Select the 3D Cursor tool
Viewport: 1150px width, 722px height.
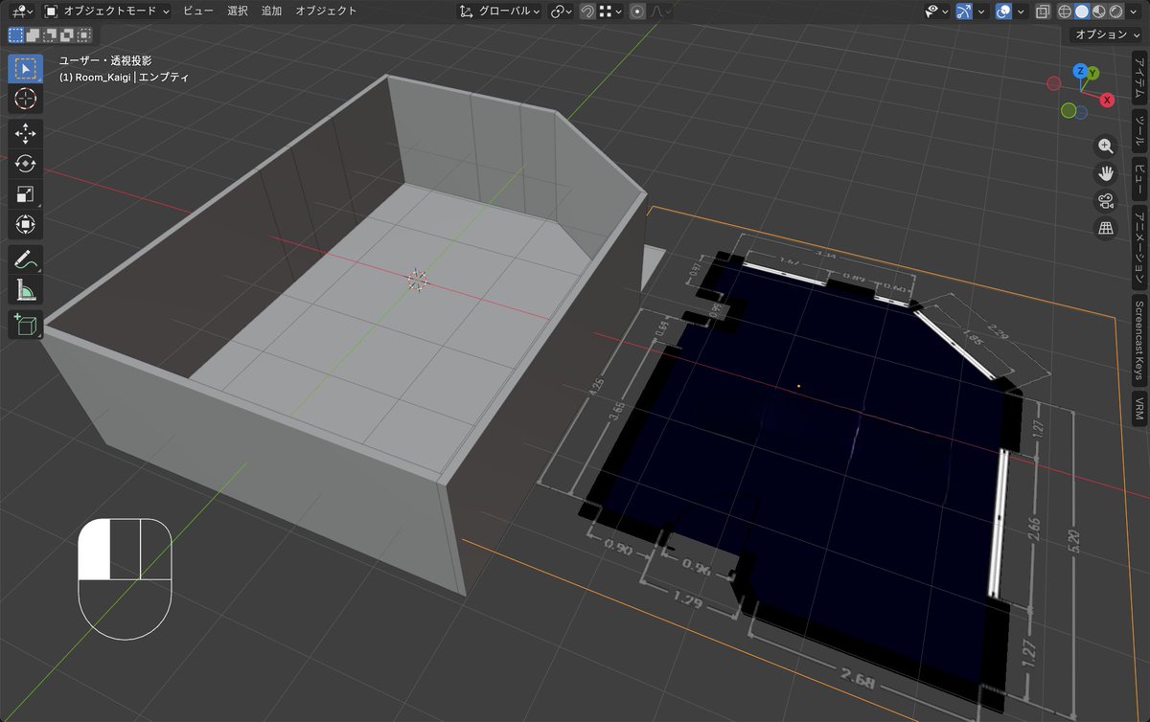pos(24,100)
